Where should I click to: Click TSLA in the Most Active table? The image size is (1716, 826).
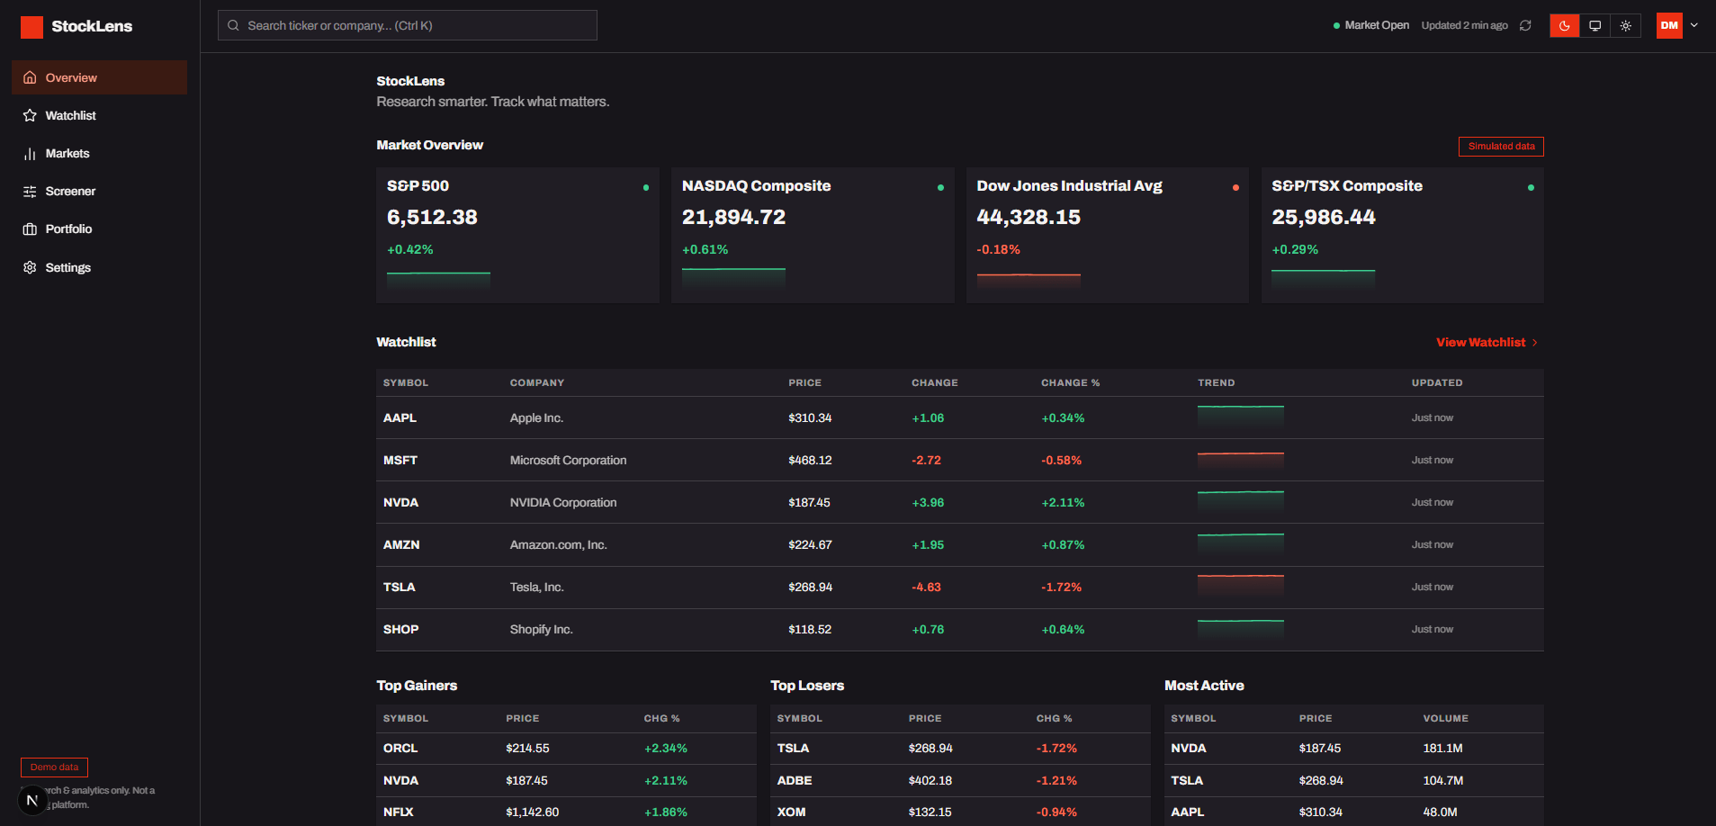[1187, 781]
